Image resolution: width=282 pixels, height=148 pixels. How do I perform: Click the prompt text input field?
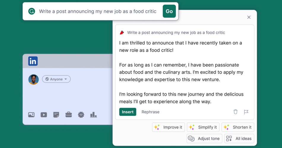click(x=98, y=11)
